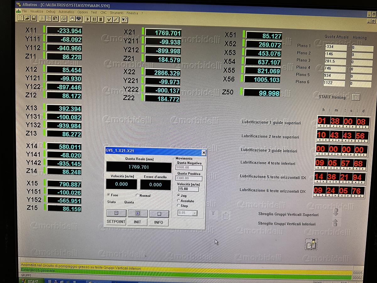The height and width of the screenshot is (283, 377).
Task: Click the checkmark verify icon on toolbar
Action: pyautogui.click(x=109, y=19)
